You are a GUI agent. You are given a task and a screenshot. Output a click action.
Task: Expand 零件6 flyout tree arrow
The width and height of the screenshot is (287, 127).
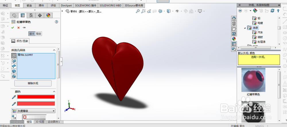(62, 11)
